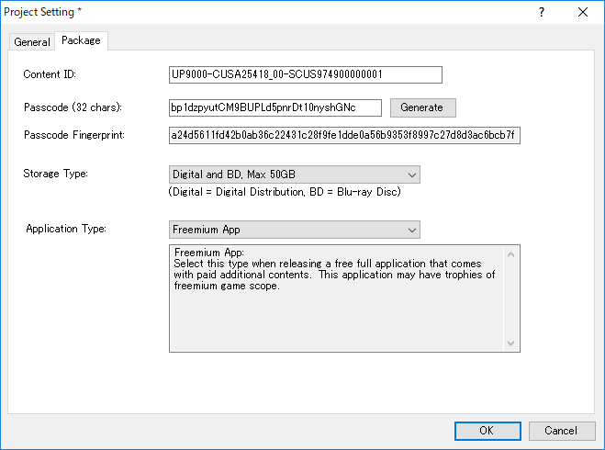
Task: Click the 'Passcode Fingerprint:' label
Action: (74, 135)
